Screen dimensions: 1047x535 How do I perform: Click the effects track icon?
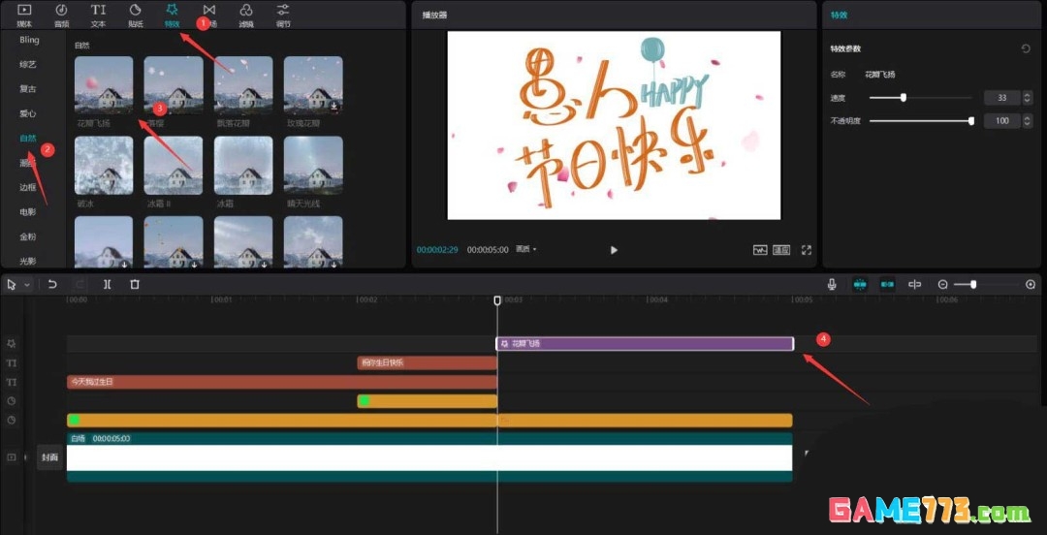[x=12, y=343]
